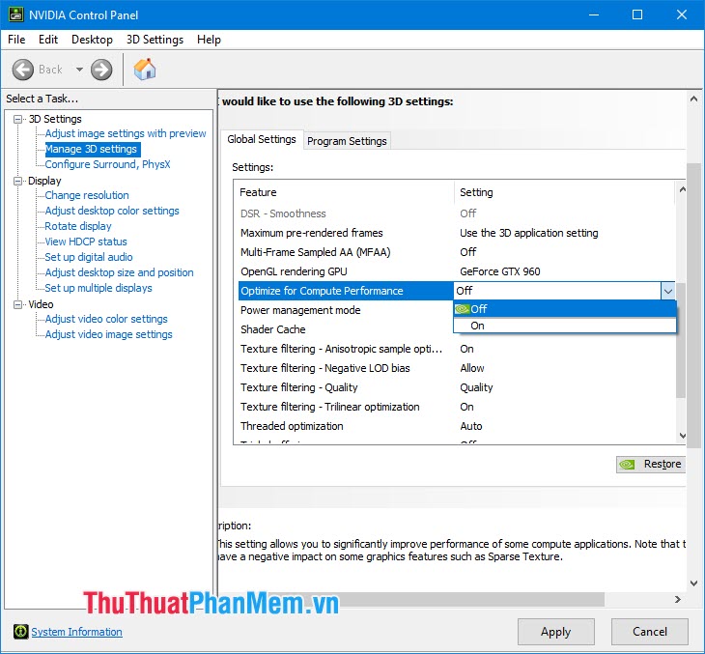Open the Desktop menu
Screen dimensions: 705x654
coord(92,40)
